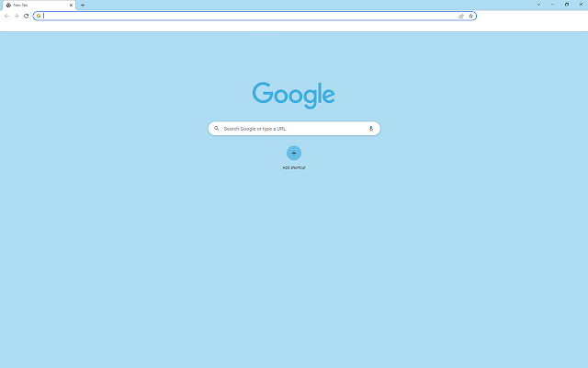Screen dimensions: 588x368
Task: Bookmark this tab with the star icon
Action: (471, 16)
